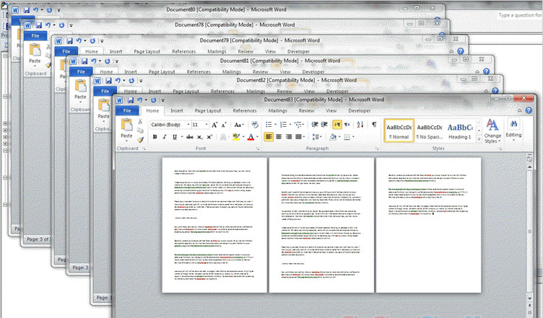Image resolution: width=543 pixels, height=318 pixels.
Task: Expand the Styles gallery More arrow
Action: (x=479, y=139)
